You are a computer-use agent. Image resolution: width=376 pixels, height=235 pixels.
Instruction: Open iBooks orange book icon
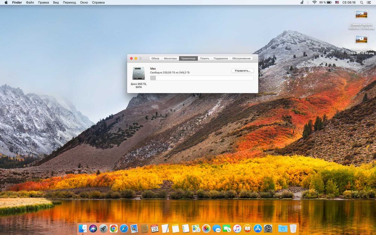(247, 229)
